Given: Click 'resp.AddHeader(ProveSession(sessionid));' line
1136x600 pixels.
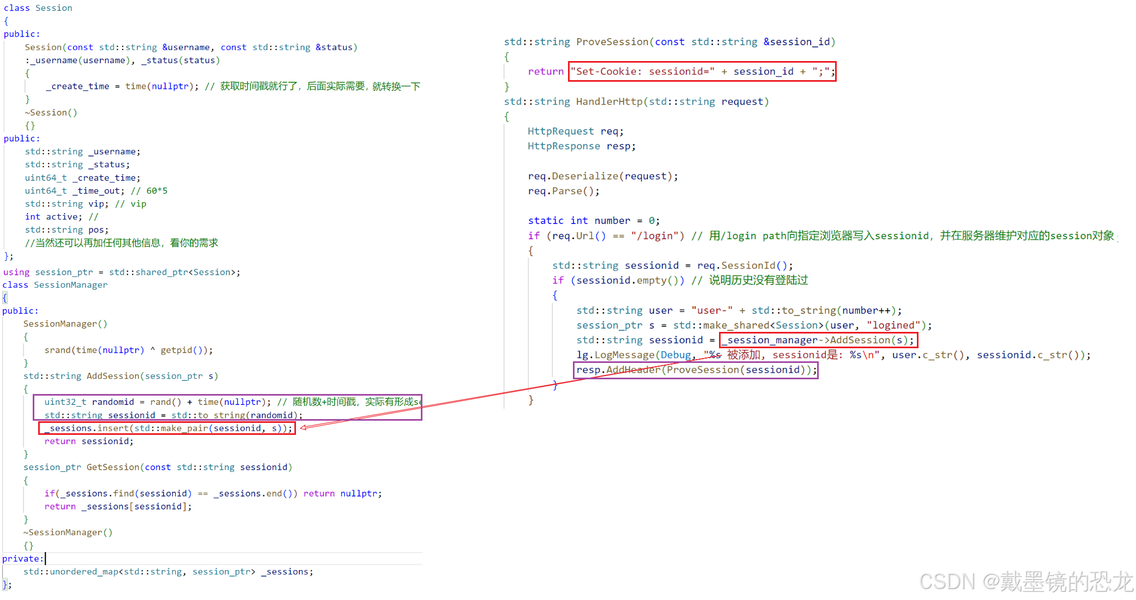Looking at the screenshot, I should click(697, 370).
